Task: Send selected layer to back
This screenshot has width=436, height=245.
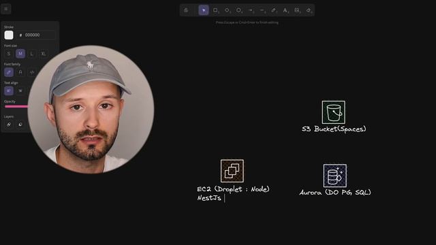Action: point(9,125)
